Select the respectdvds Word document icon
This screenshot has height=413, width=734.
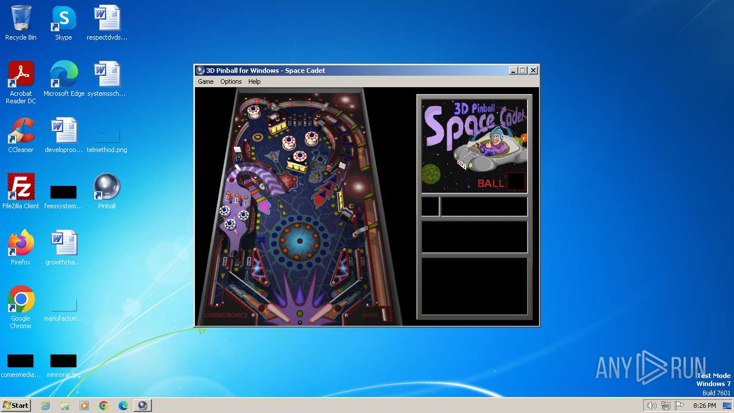[x=107, y=23]
